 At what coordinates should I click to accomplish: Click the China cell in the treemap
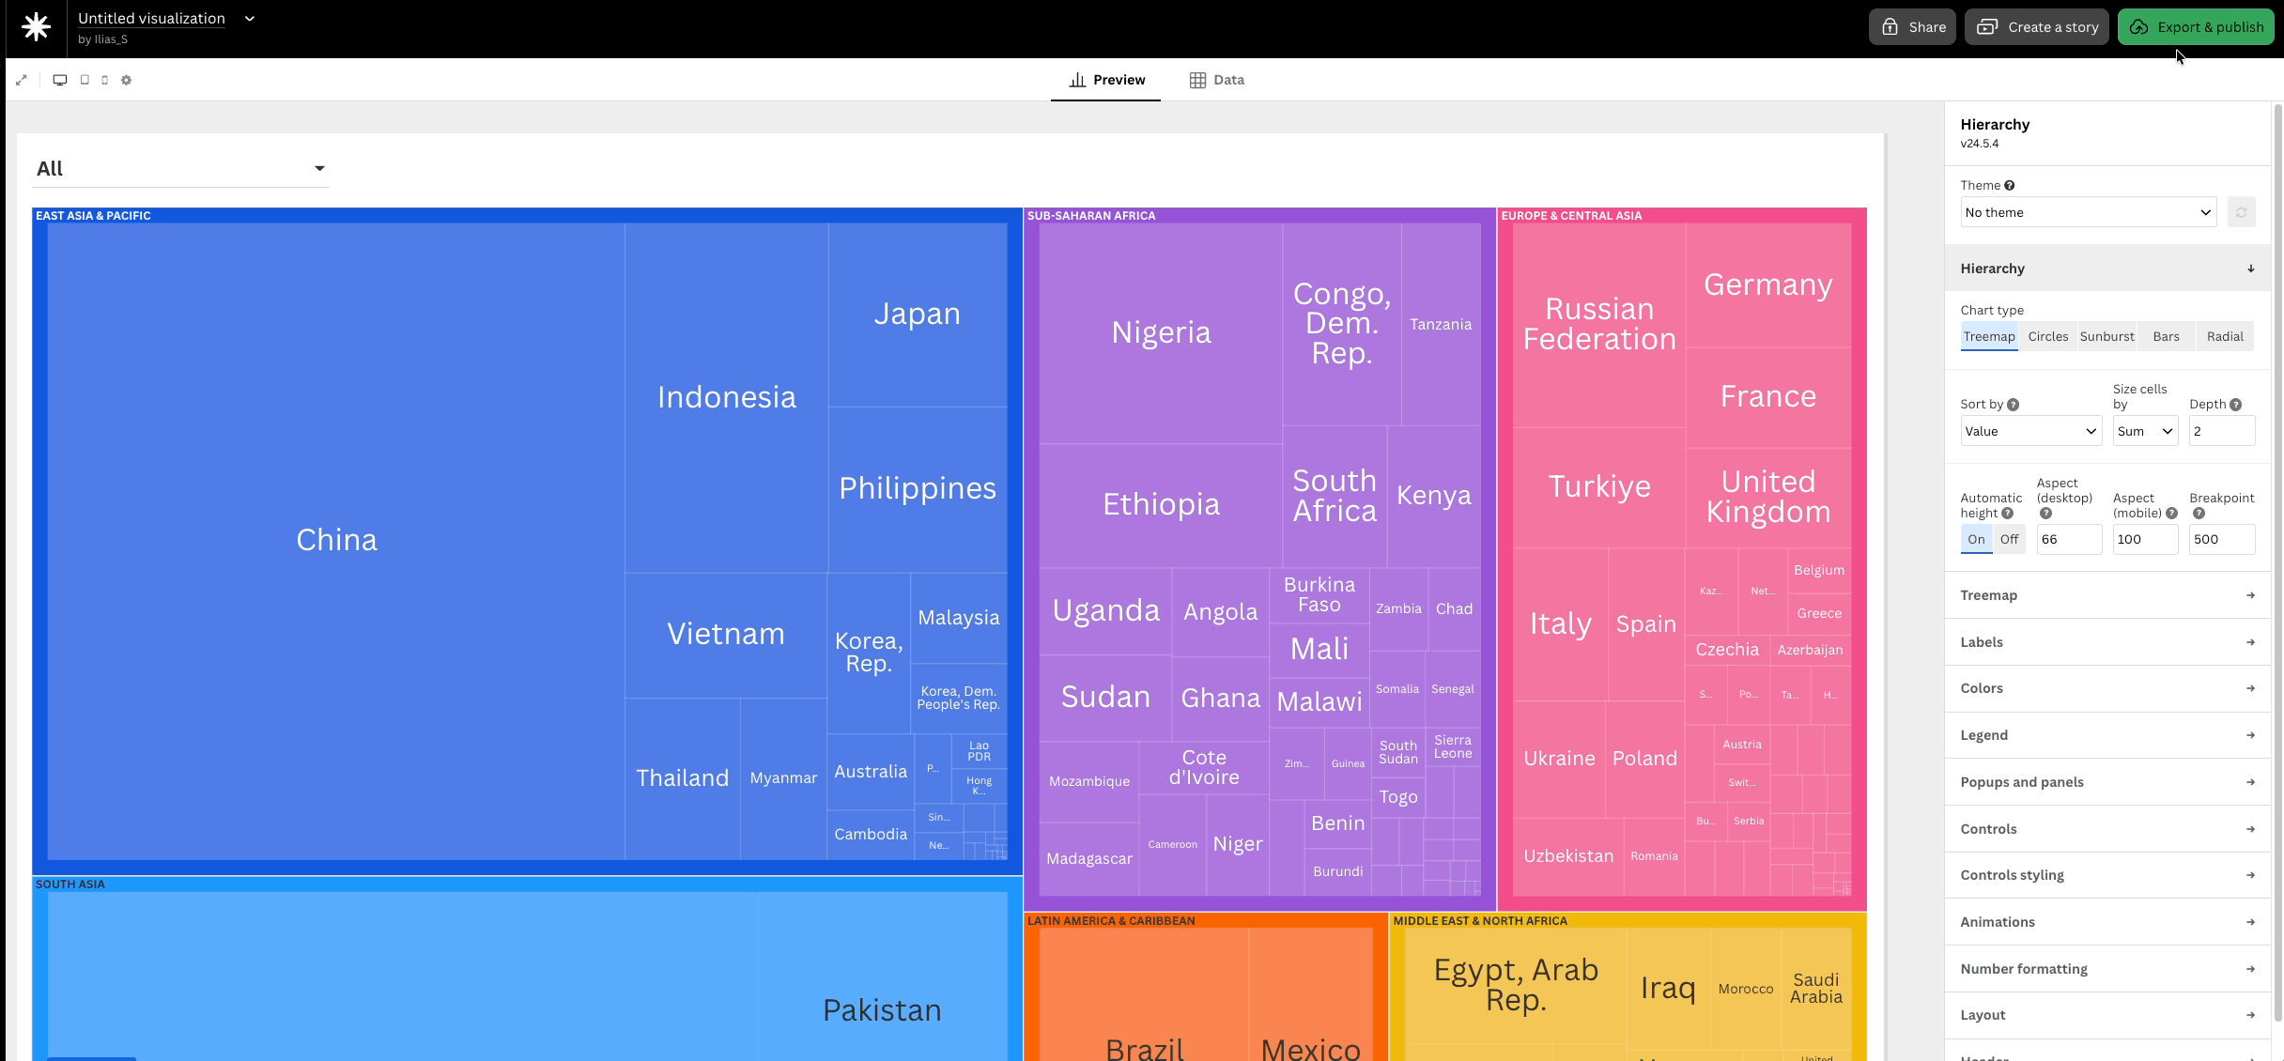pyautogui.click(x=336, y=540)
